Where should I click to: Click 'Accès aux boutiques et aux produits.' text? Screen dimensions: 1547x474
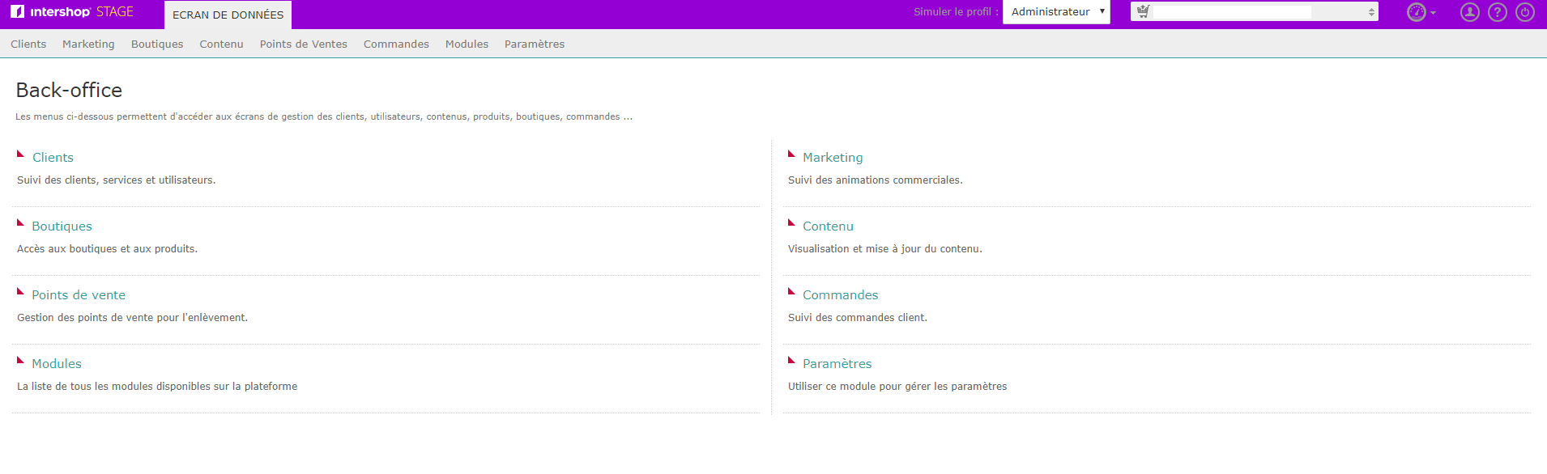pyautogui.click(x=107, y=249)
